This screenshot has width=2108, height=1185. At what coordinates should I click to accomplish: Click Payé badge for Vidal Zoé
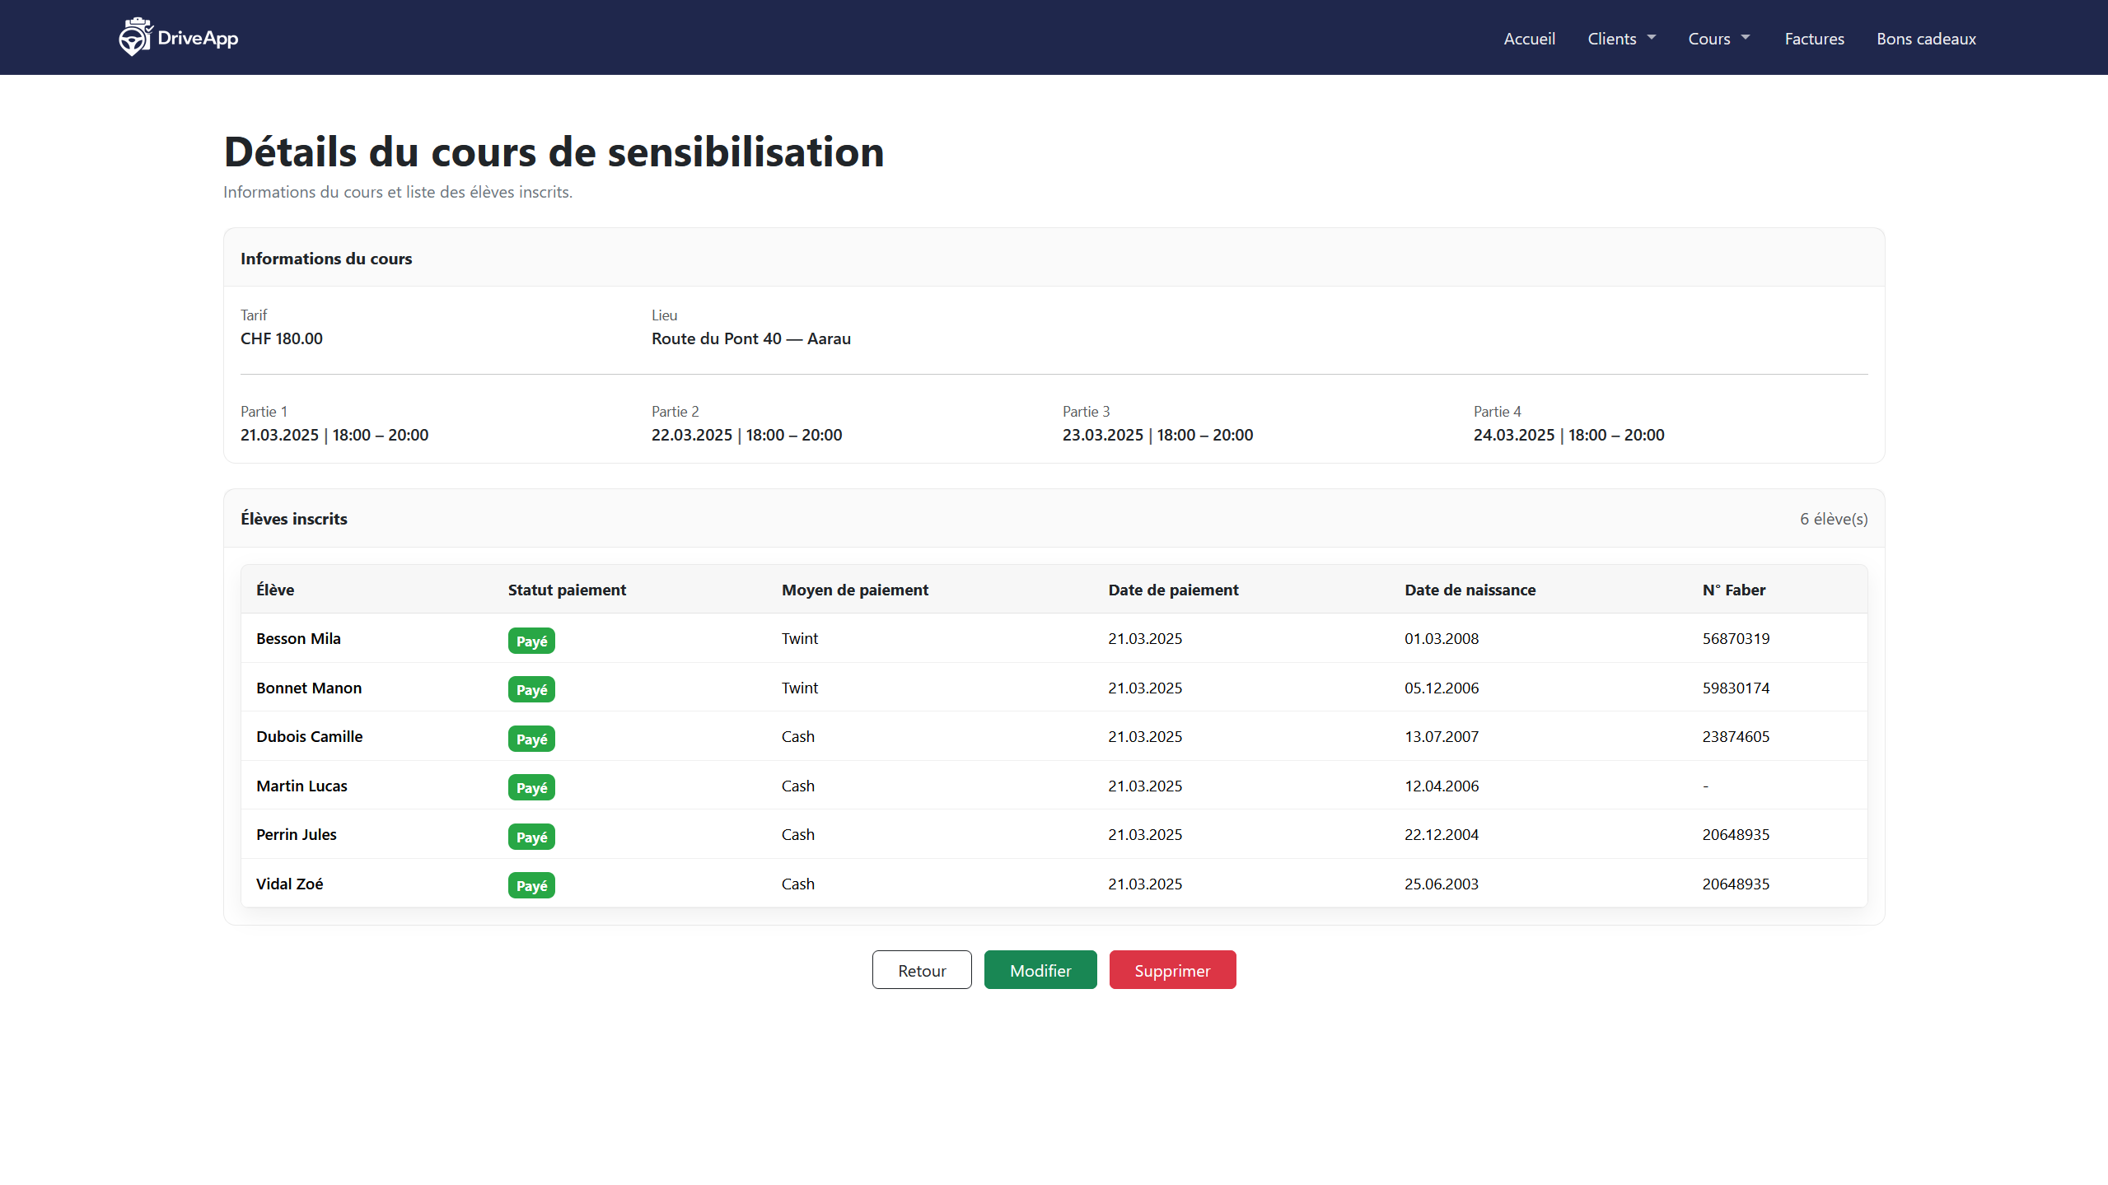tap(531, 885)
